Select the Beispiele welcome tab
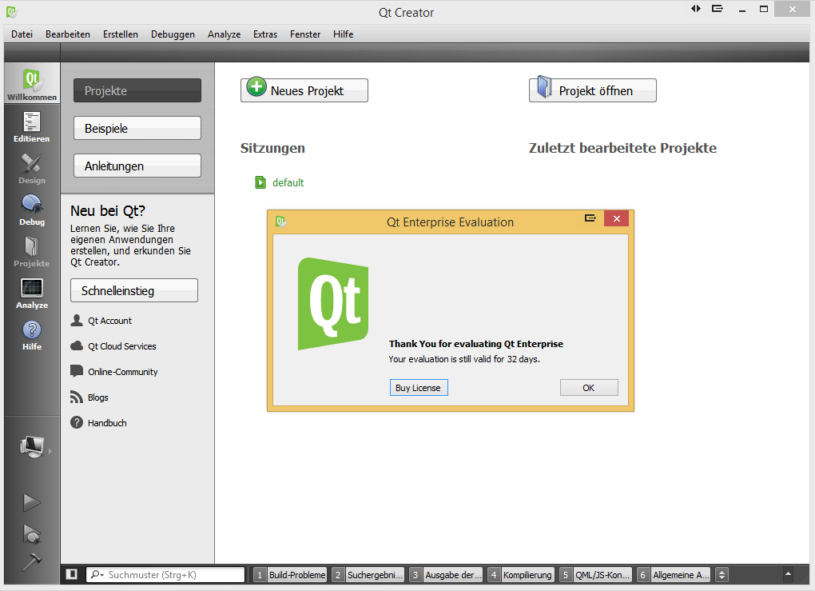This screenshot has width=815, height=591. point(137,128)
